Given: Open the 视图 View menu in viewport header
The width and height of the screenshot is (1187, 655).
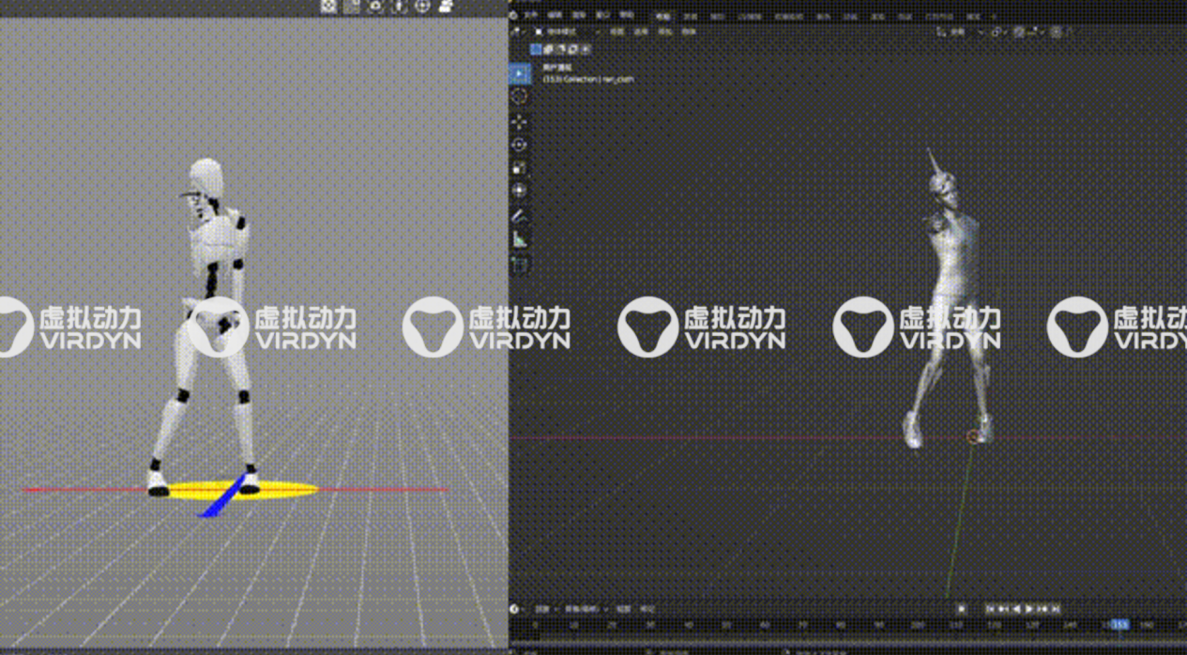Looking at the screenshot, I should (616, 32).
